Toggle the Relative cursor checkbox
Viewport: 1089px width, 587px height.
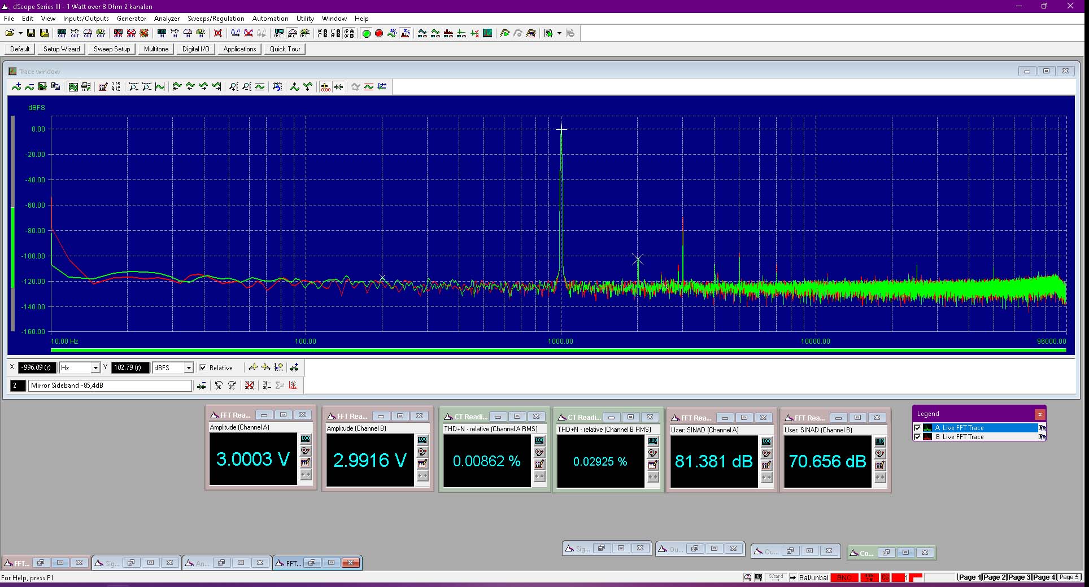pos(203,367)
